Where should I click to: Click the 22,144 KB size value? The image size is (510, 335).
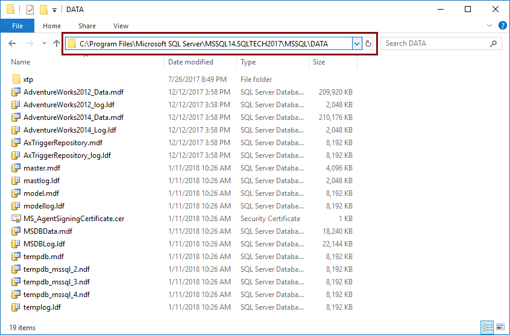point(338,244)
